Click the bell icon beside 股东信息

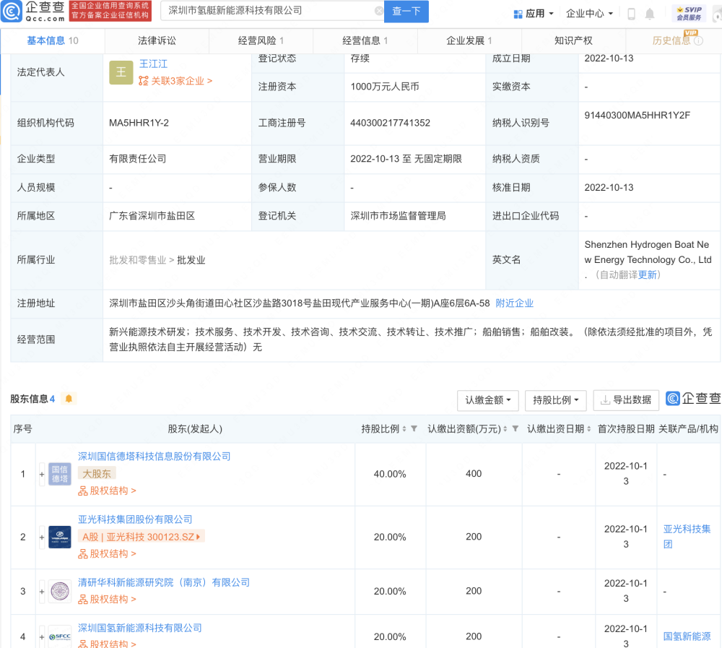coord(69,399)
